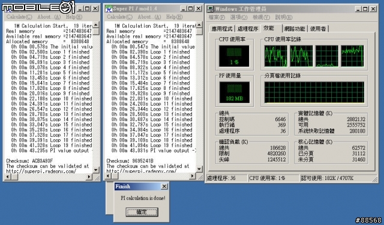Click available physical memory value 2555752
Viewport: 384px width, 225px height.
point(356,125)
